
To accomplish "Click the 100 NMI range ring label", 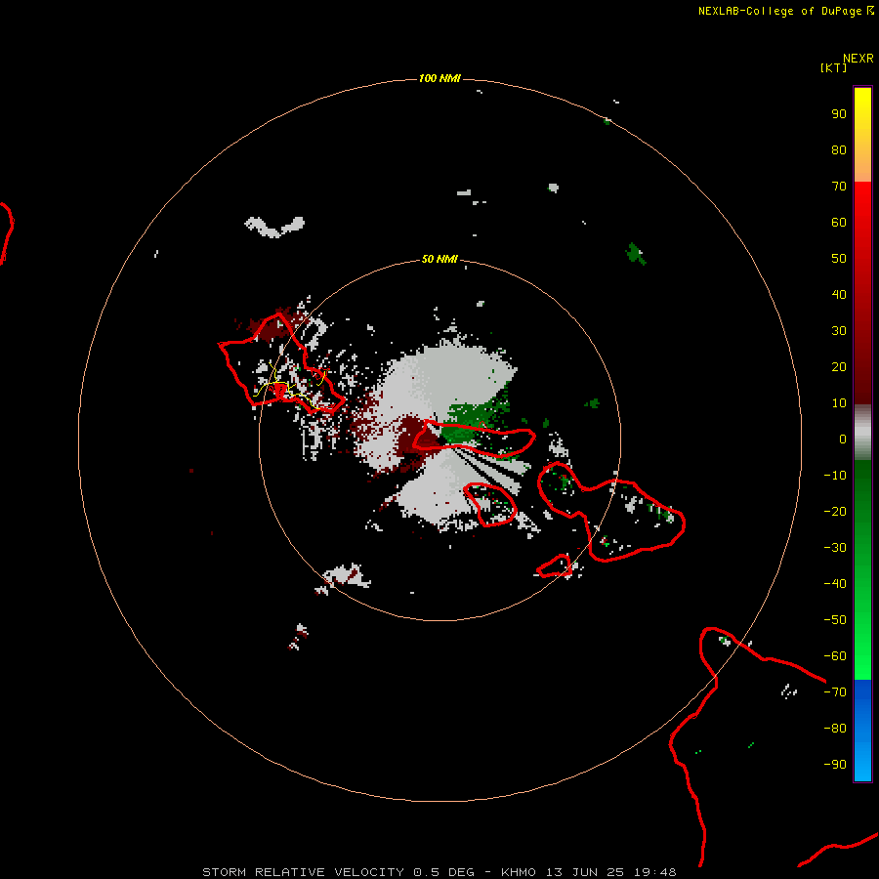I will pos(439,78).
